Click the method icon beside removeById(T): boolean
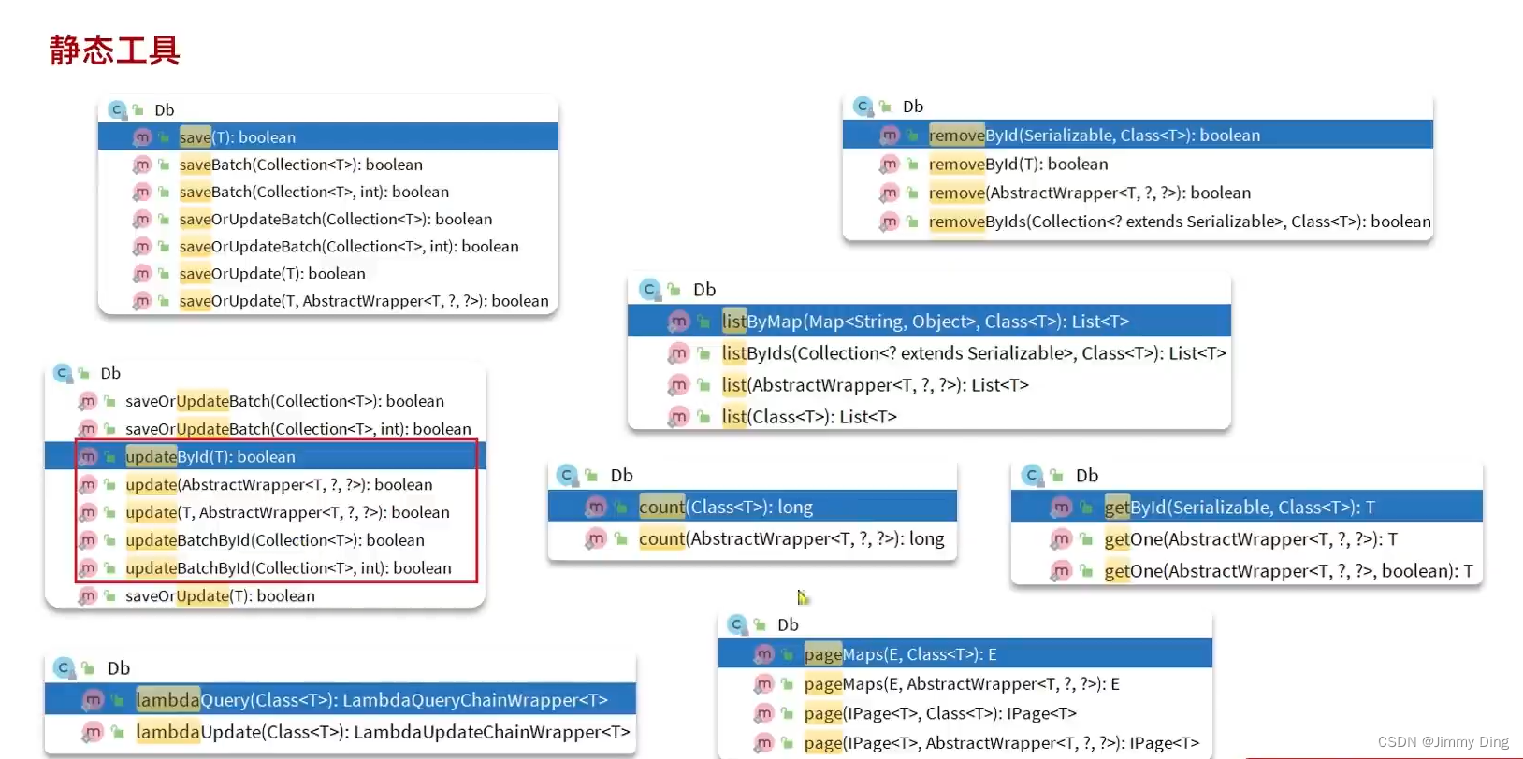 [x=890, y=165]
